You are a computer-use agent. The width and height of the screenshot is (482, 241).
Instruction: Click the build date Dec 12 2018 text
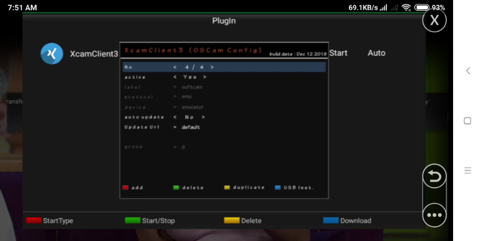point(298,54)
